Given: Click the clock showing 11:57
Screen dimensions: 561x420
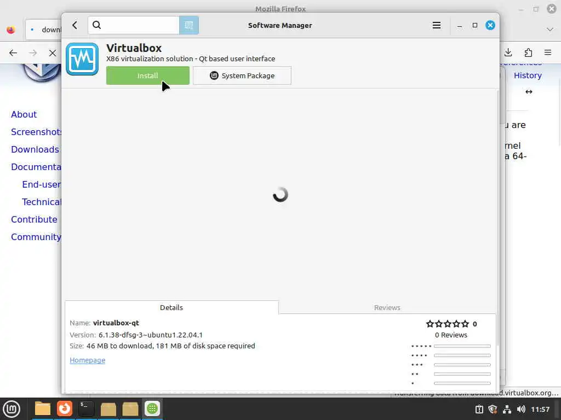Looking at the screenshot, I should click(540, 409).
